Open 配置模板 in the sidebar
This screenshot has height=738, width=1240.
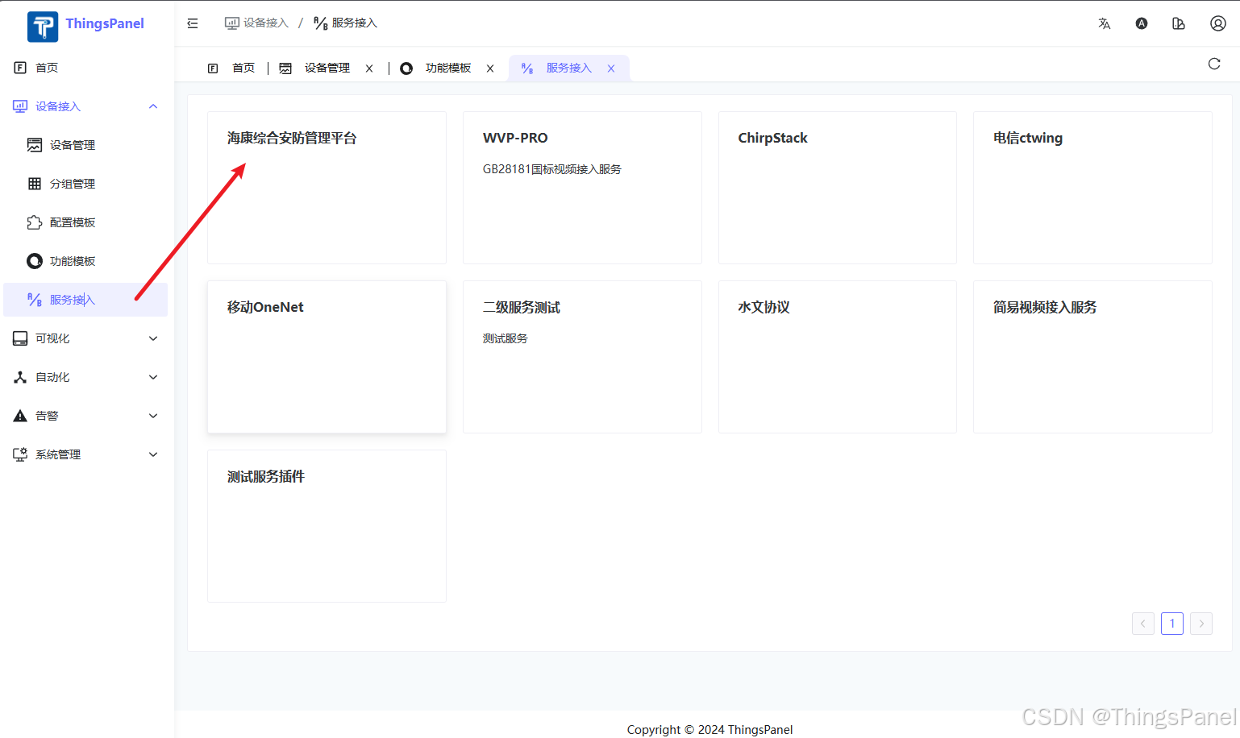87,222
